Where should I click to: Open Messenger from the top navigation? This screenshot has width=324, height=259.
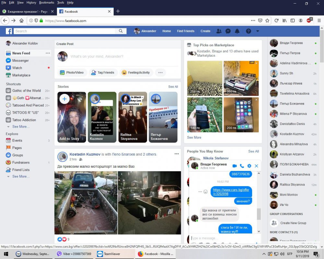click(x=228, y=31)
